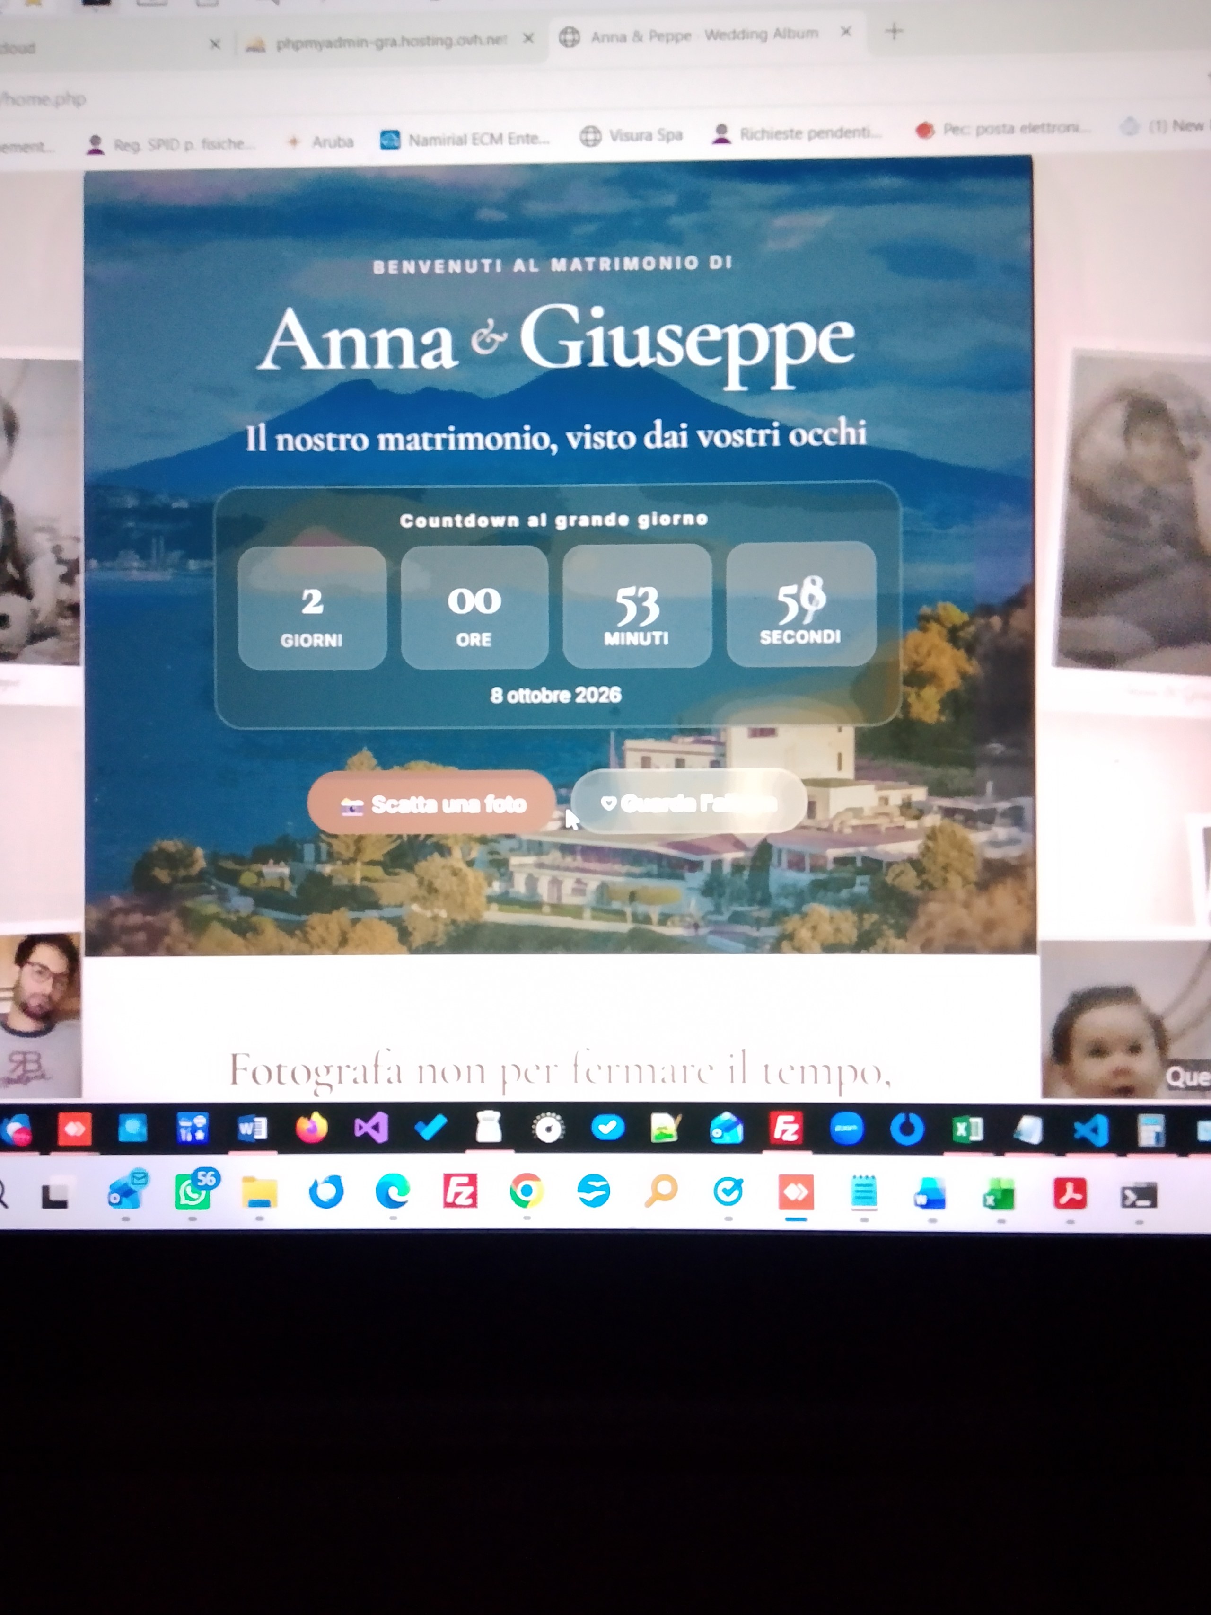This screenshot has width=1211, height=1615.
Task: Open the Task View icon in the light taskbar
Action: 55,1195
